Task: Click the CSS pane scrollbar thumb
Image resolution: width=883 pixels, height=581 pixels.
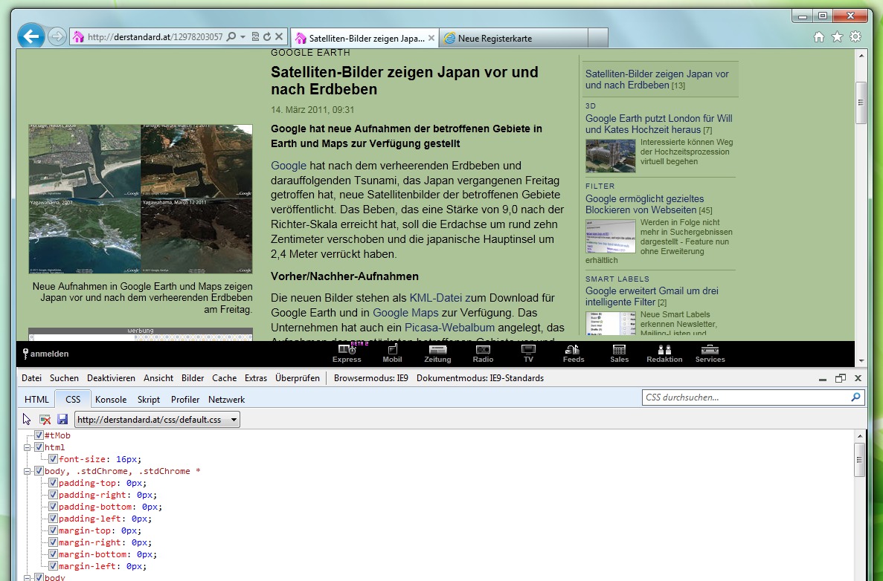Action: click(x=859, y=459)
